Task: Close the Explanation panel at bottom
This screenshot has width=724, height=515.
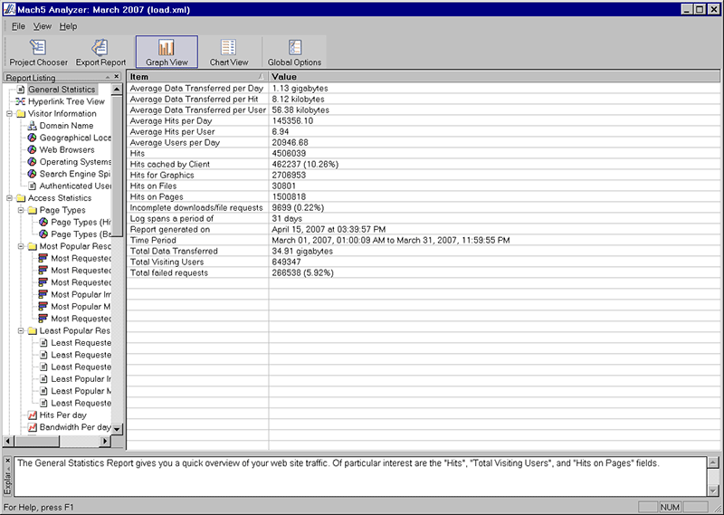Action: pyautogui.click(x=8, y=461)
